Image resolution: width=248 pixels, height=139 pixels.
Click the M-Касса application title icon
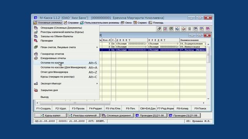pos(36,18)
